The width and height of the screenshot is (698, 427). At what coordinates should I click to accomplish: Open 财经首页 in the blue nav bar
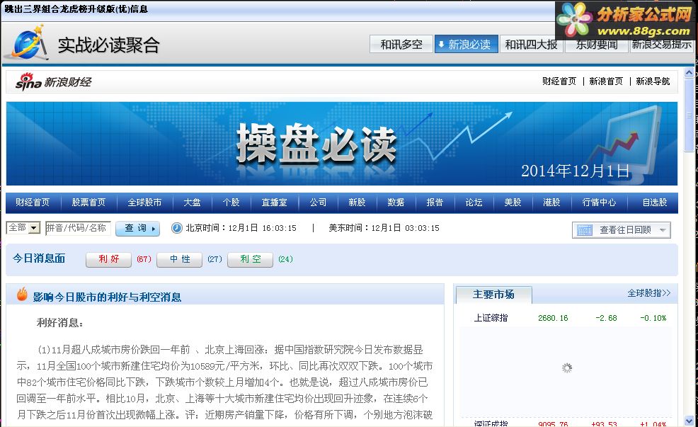[33, 203]
